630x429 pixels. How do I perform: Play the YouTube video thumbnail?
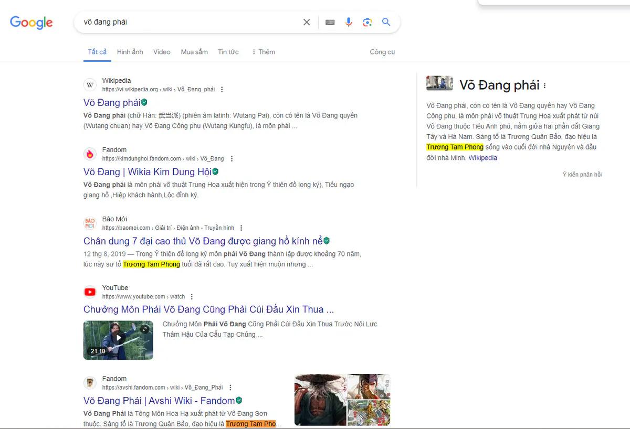(118, 340)
